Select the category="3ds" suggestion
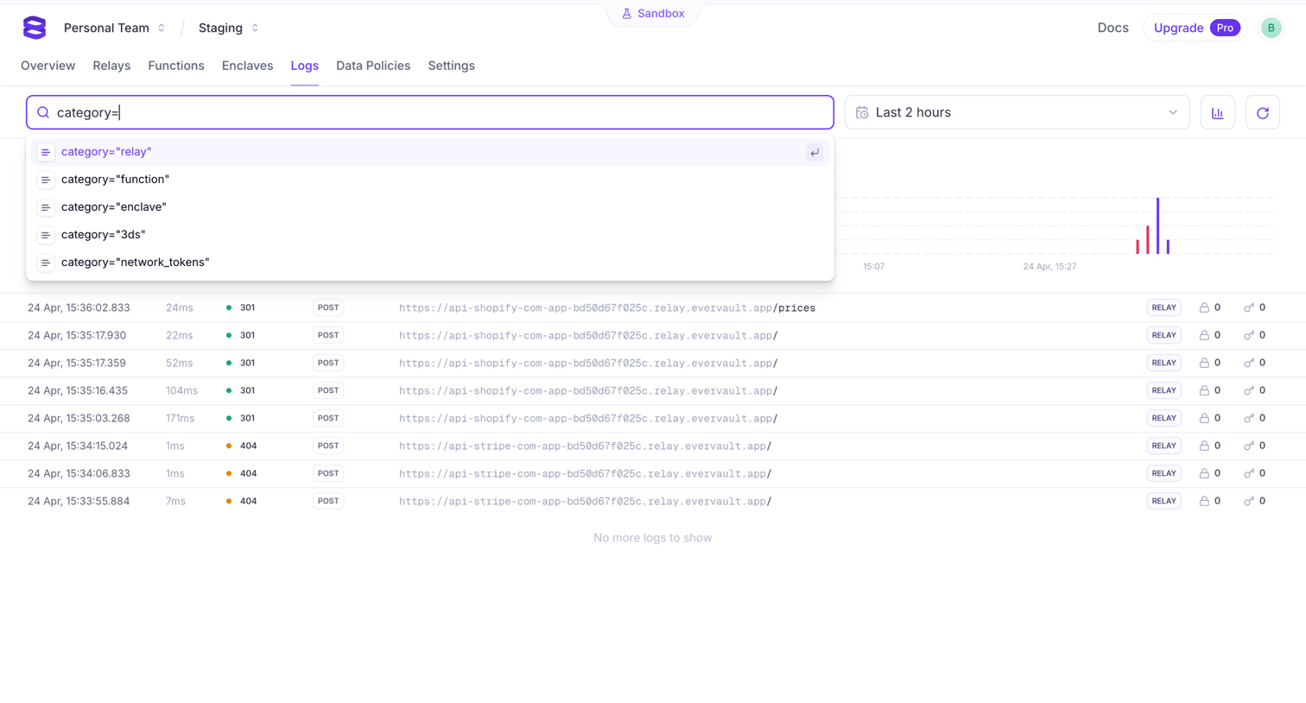Screen dimensions: 1306x703 tap(430, 235)
